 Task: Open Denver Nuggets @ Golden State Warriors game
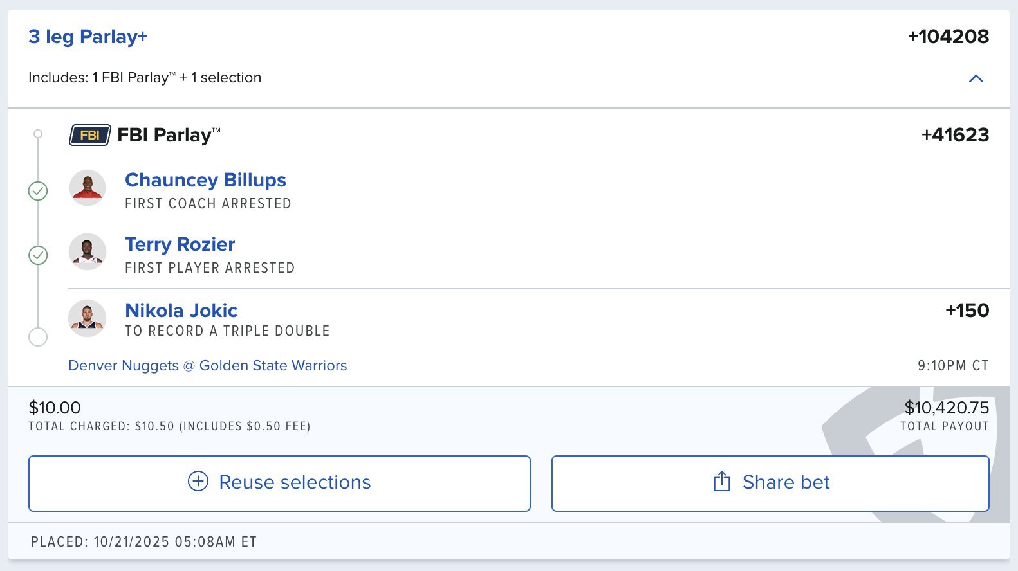tap(207, 365)
